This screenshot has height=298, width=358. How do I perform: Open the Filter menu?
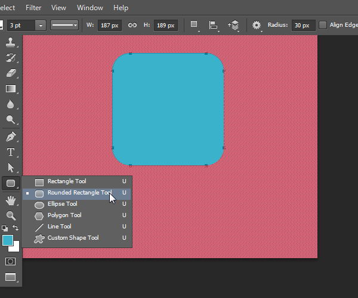point(33,8)
